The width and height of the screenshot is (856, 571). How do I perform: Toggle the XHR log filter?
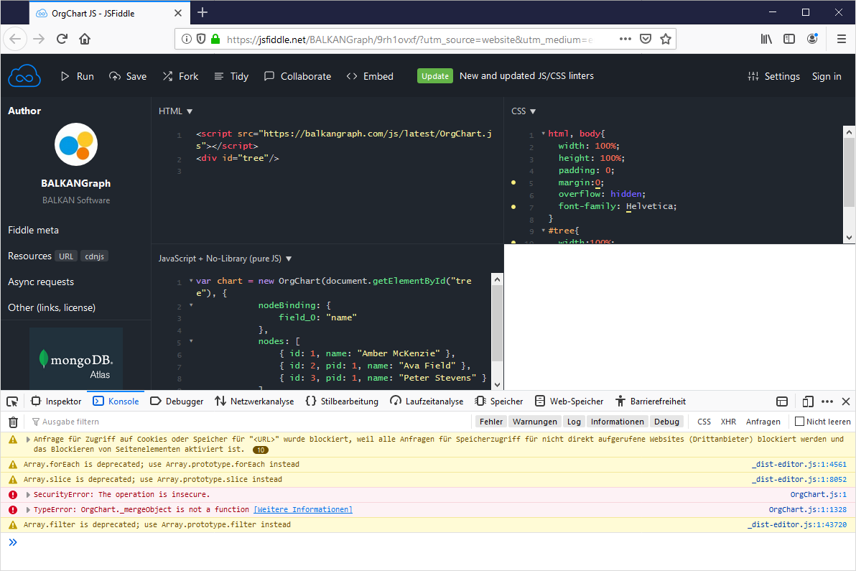point(728,422)
